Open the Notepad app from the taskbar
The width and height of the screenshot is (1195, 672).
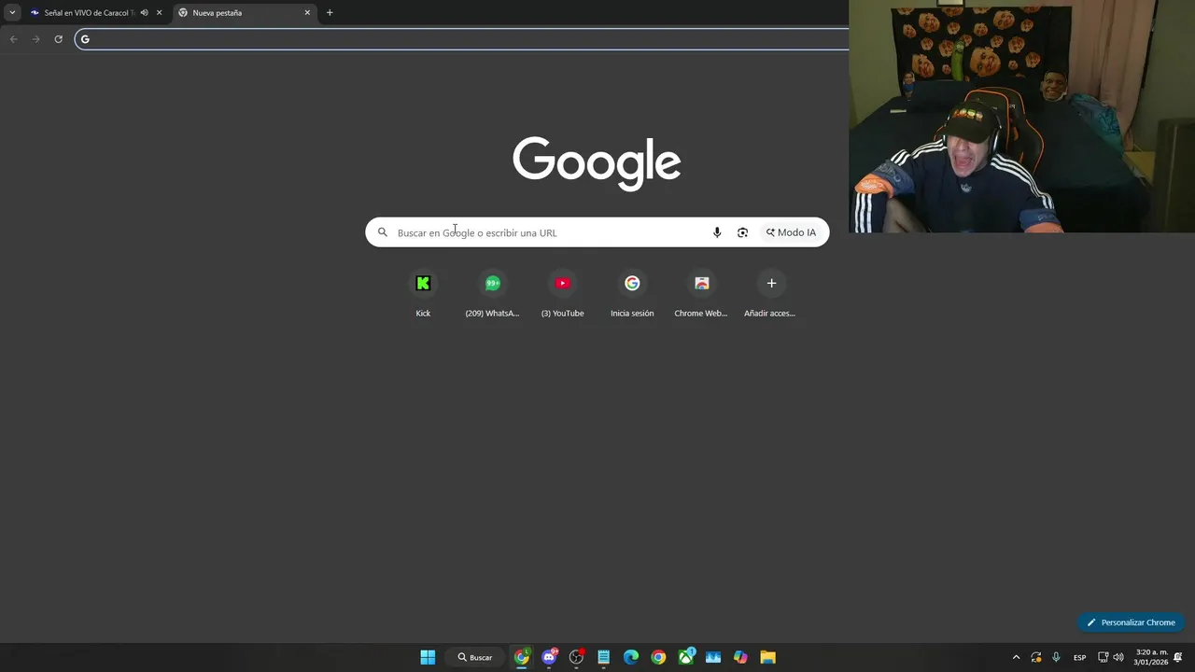(603, 657)
